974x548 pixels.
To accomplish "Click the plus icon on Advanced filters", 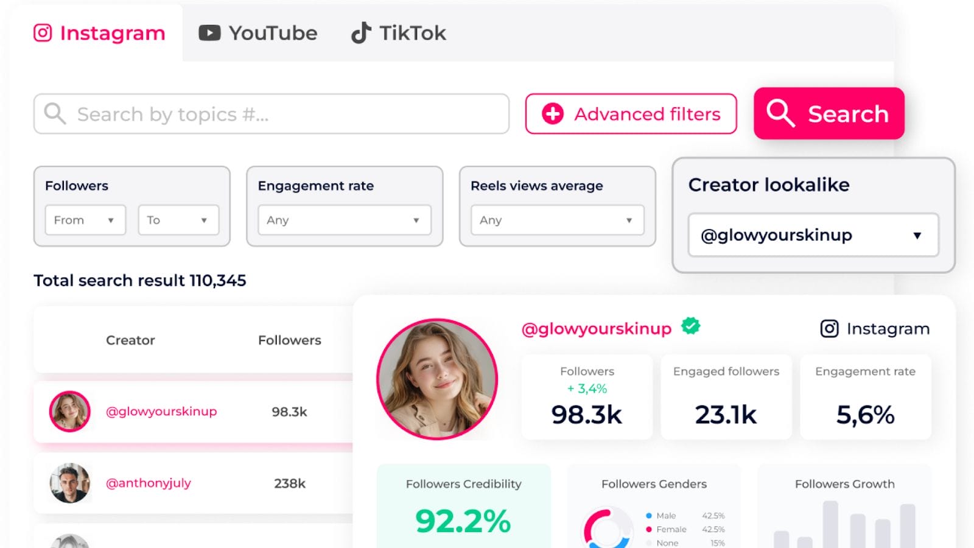I will [x=553, y=114].
